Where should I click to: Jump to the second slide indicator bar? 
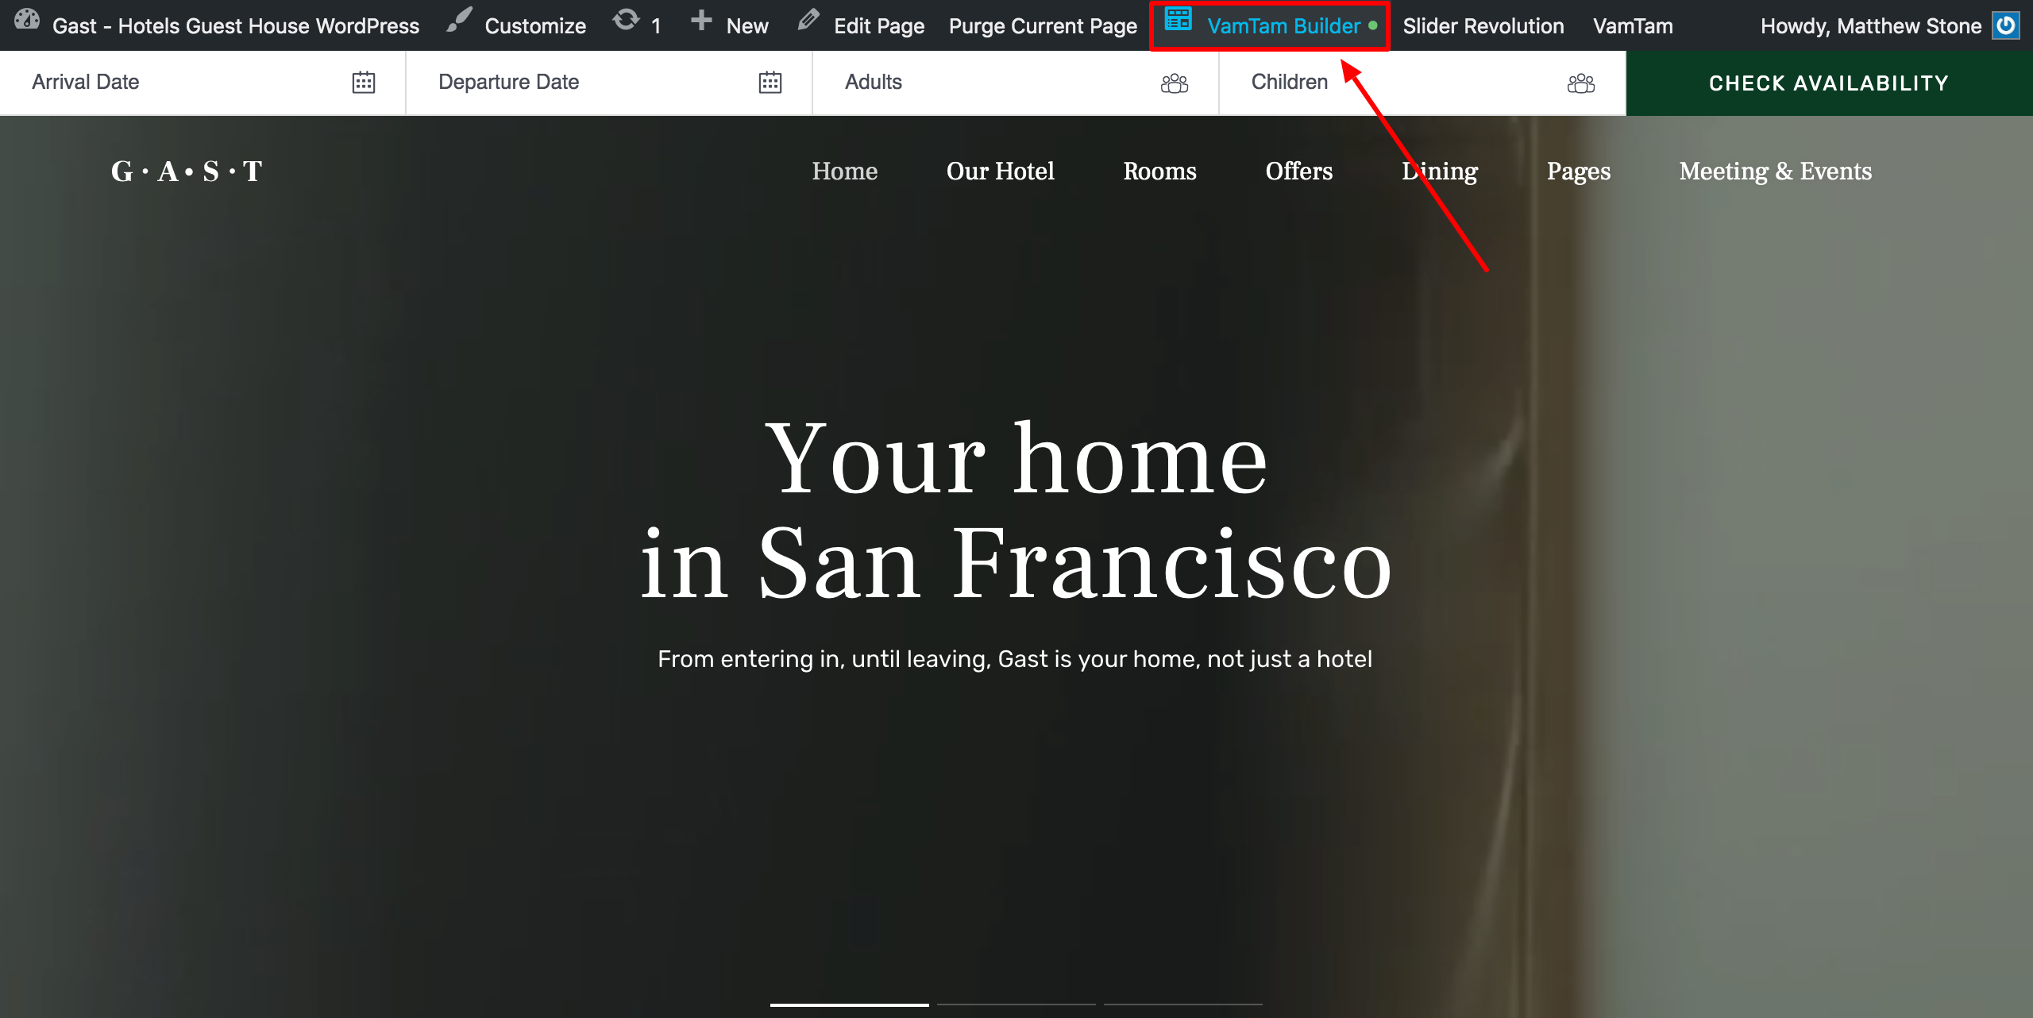(1016, 1005)
